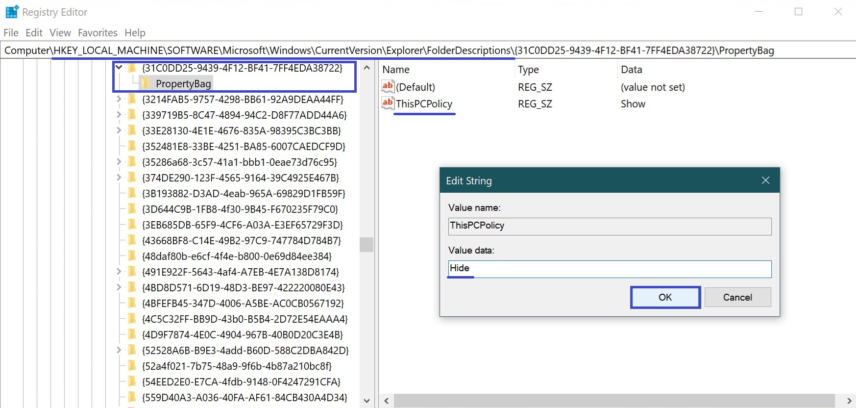Expand the {374DE290-123F-4565-9164-39C4925E467B} key
856x408 pixels.
click(119, 178)
